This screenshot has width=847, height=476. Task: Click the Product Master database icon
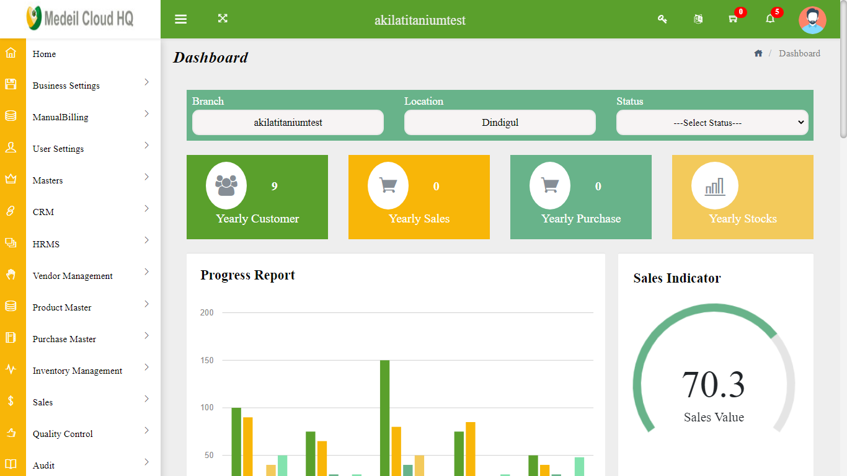[11, 306]
